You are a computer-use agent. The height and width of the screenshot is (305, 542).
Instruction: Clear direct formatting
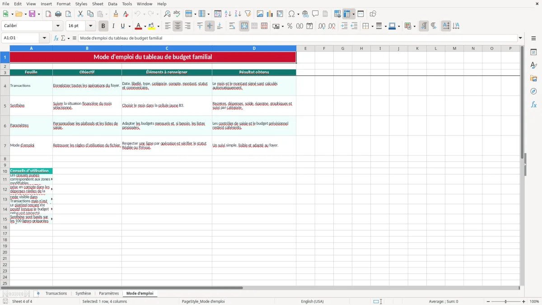(126, 14)
